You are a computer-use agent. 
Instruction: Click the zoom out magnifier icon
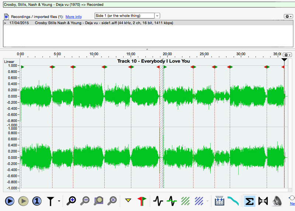click(85, 201)
